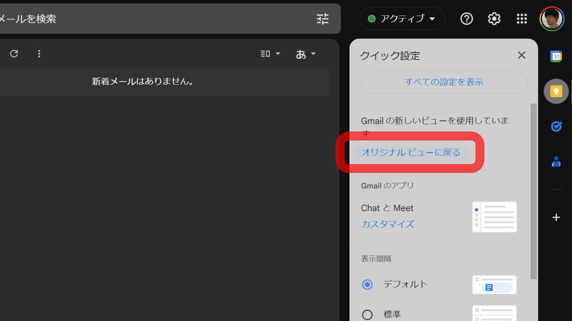This screenshot has height=321, width=572.
Task: Open the Help menu
Action: (467, 19)
